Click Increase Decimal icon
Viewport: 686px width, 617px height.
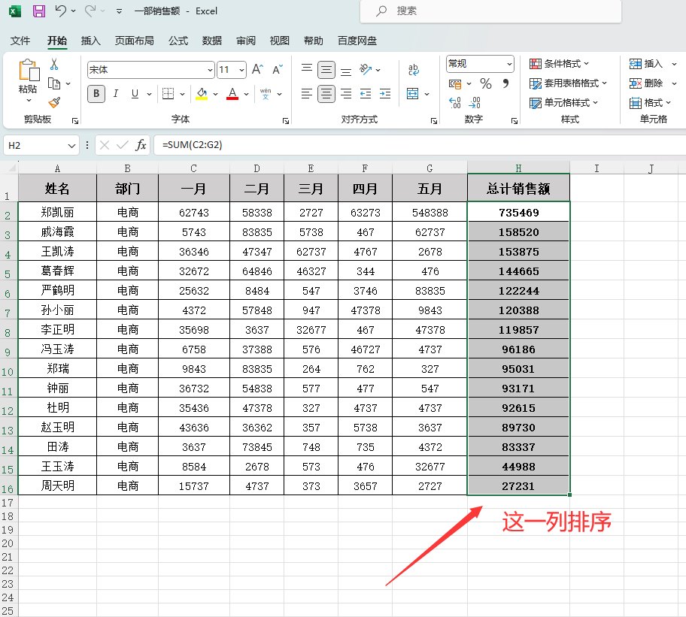pyautogui.click(x=455, y=103)
